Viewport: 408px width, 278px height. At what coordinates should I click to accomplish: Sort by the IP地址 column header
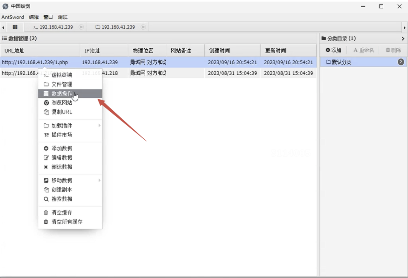(x=104, y=51)
